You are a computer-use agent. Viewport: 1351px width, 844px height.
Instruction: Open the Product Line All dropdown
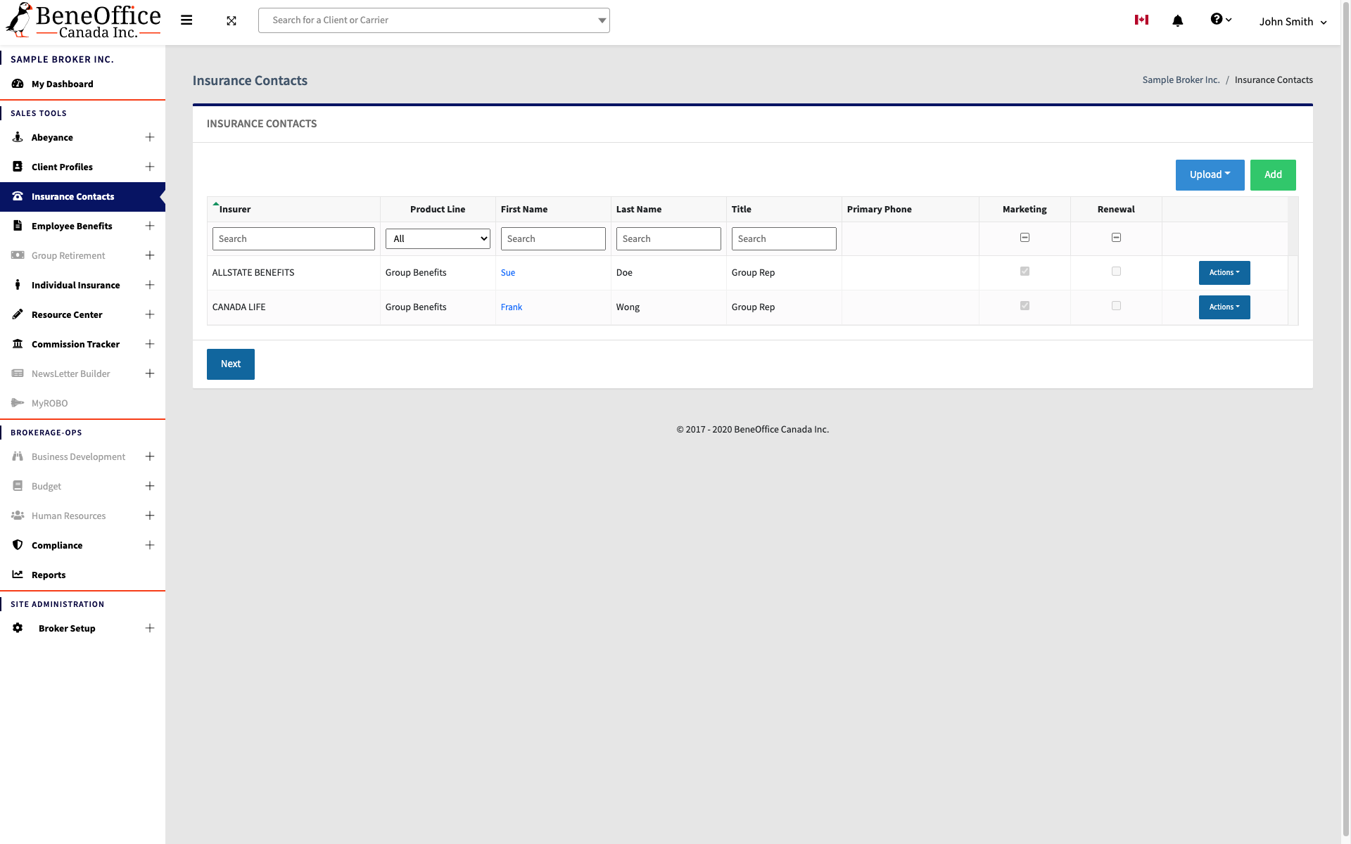tap(438, 238)
